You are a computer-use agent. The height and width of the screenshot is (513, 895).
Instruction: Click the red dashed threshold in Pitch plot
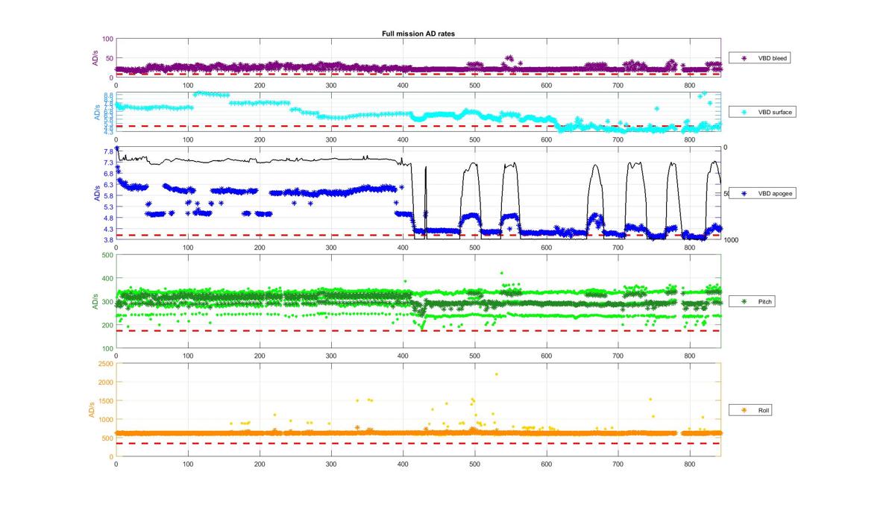tap(418, 330)
